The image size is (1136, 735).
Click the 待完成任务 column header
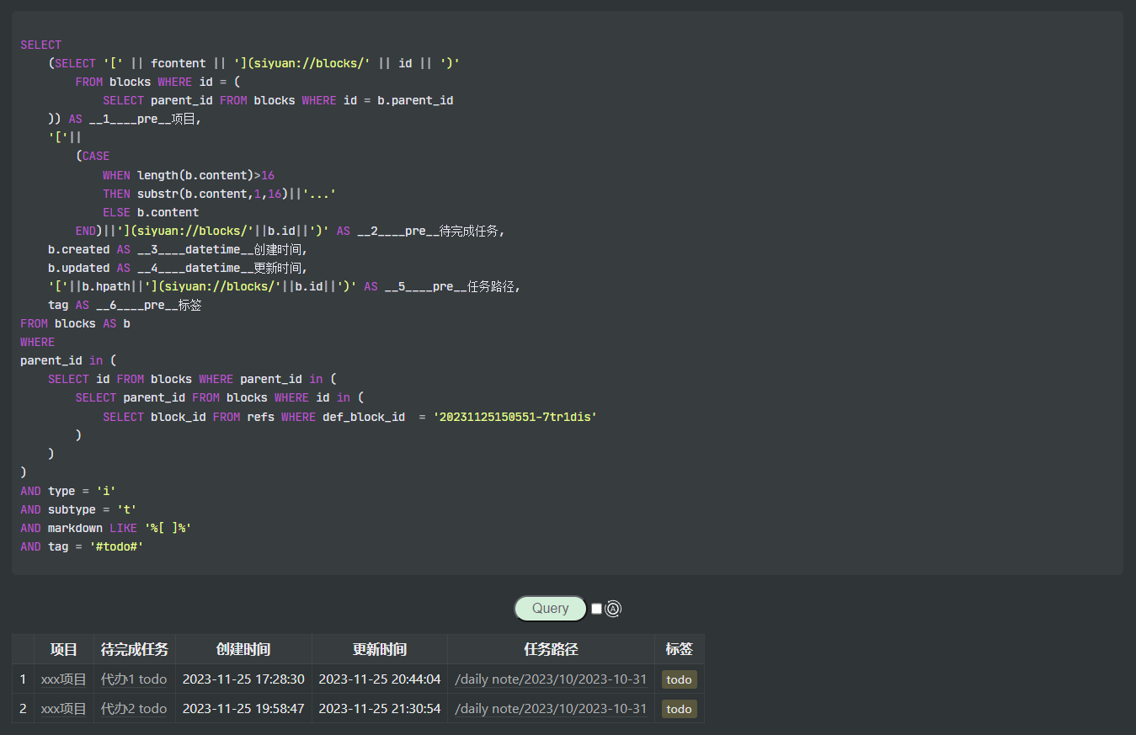pos(135,649)
